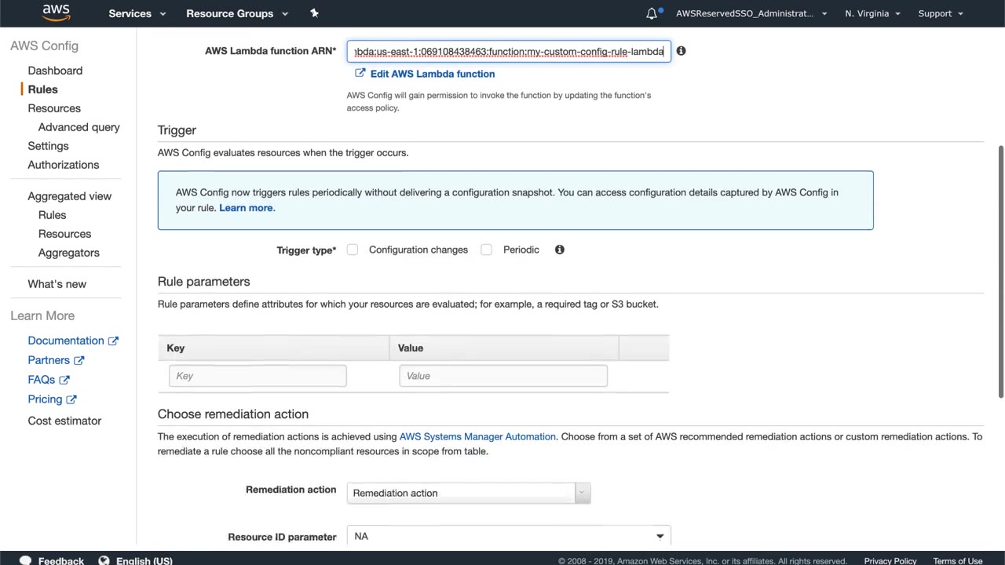Click the AWS logo home icon
This screenshot has height=565, width=1005.
tap(56, 13)
